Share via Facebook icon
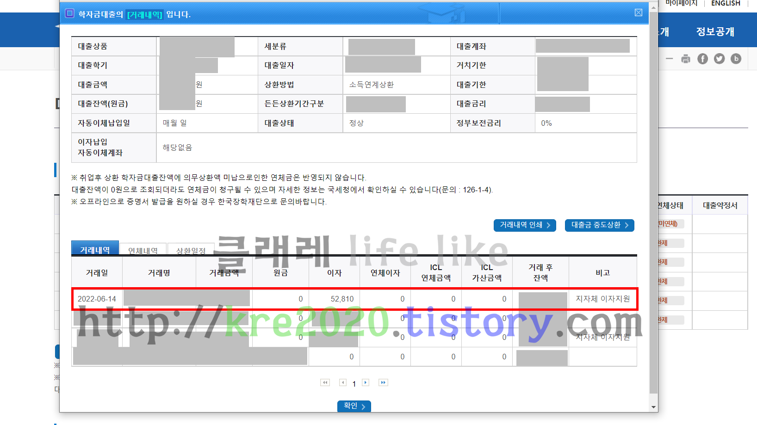 pos(702,59)
